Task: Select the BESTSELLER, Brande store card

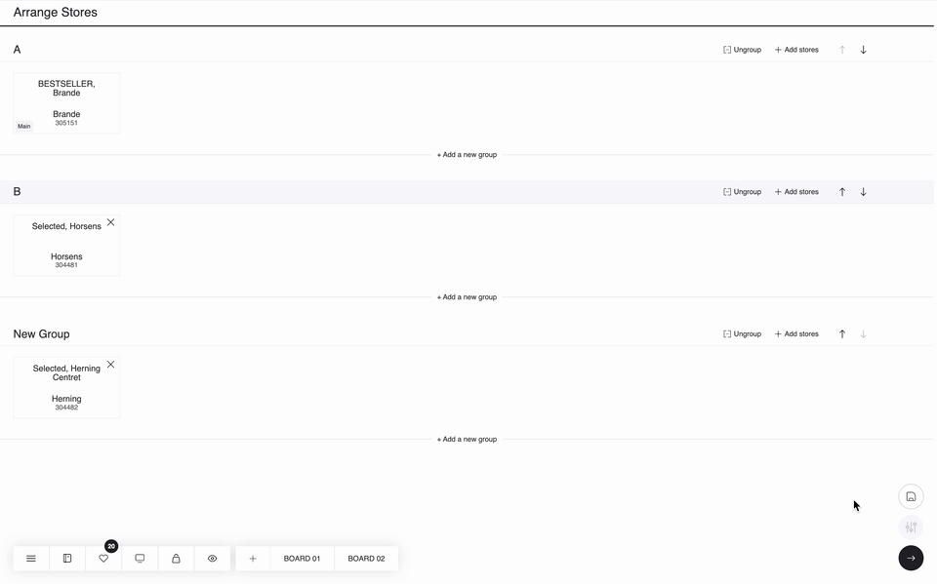Action: point(66,103)
